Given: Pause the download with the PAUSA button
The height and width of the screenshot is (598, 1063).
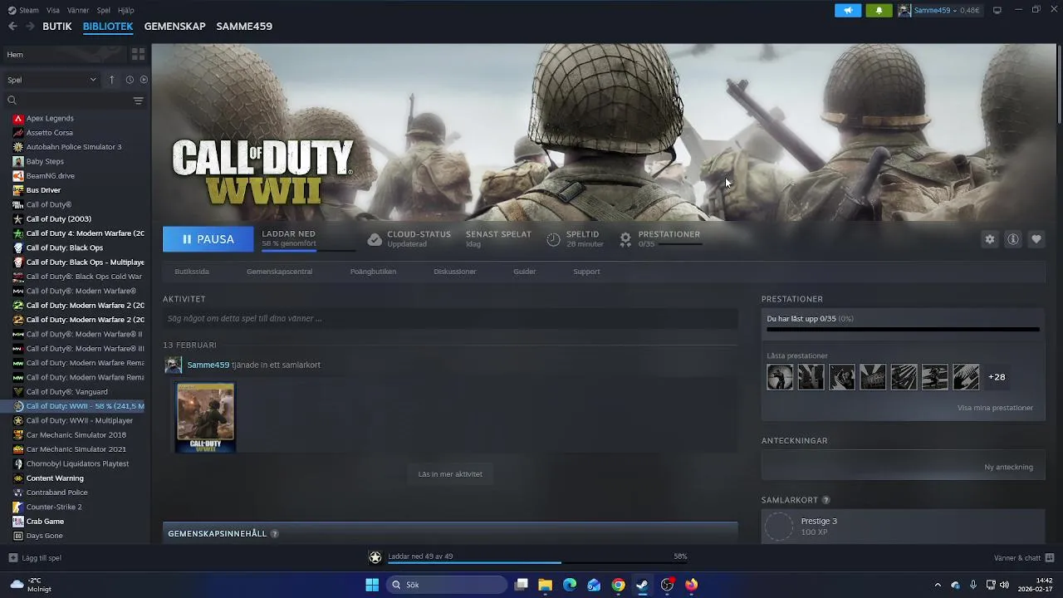Looking at the screenshot, I should tap(208, 239).
